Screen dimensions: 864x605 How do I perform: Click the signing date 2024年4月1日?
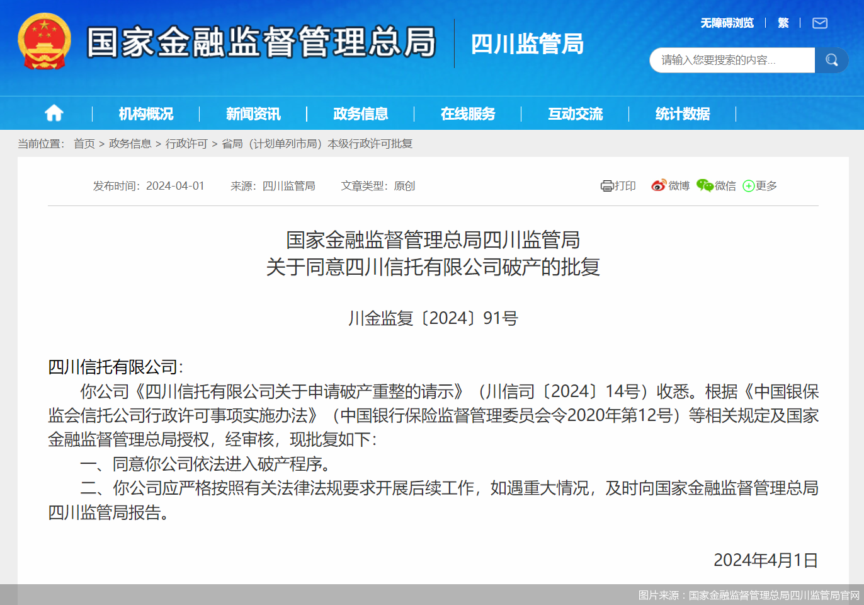[x=766, y=560]
